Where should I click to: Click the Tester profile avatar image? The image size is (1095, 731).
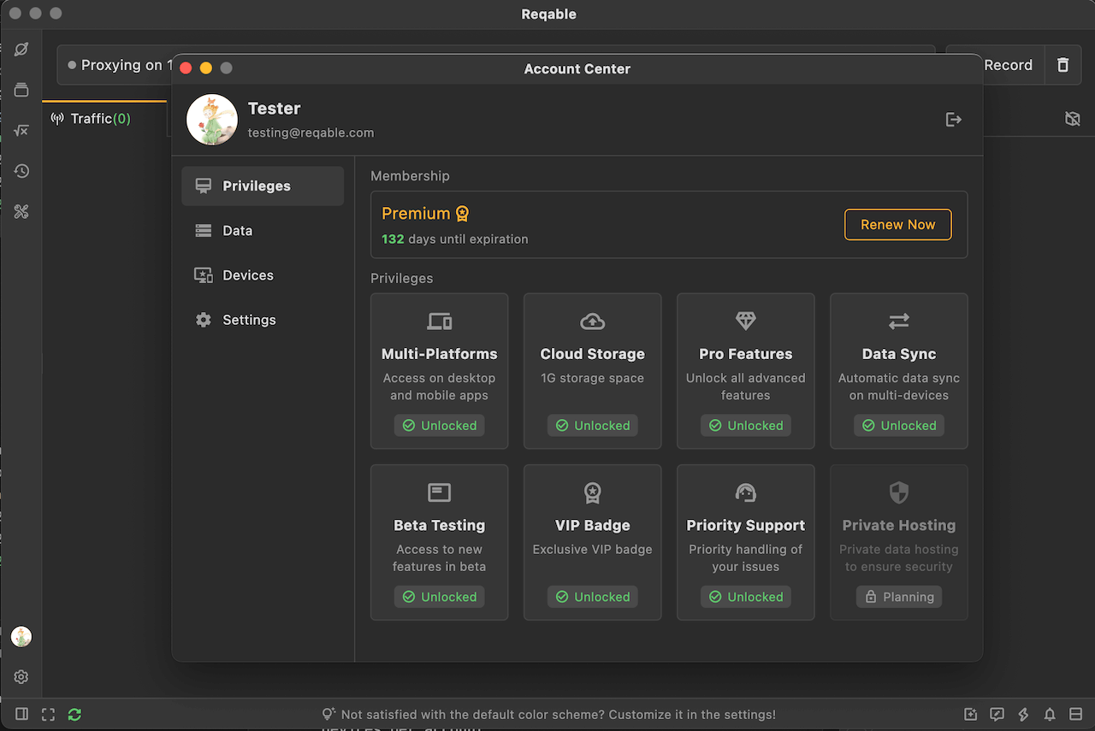(212, 120)
